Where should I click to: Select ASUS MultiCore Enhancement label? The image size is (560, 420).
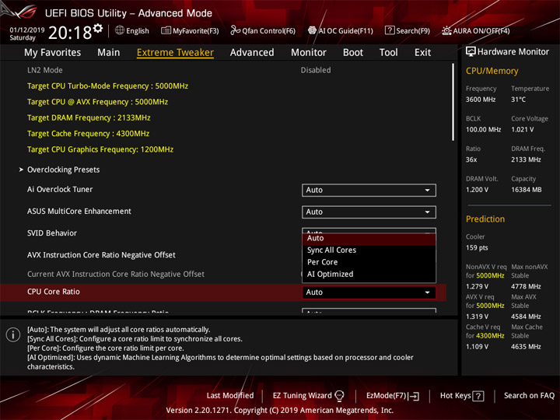click(79, 212)
